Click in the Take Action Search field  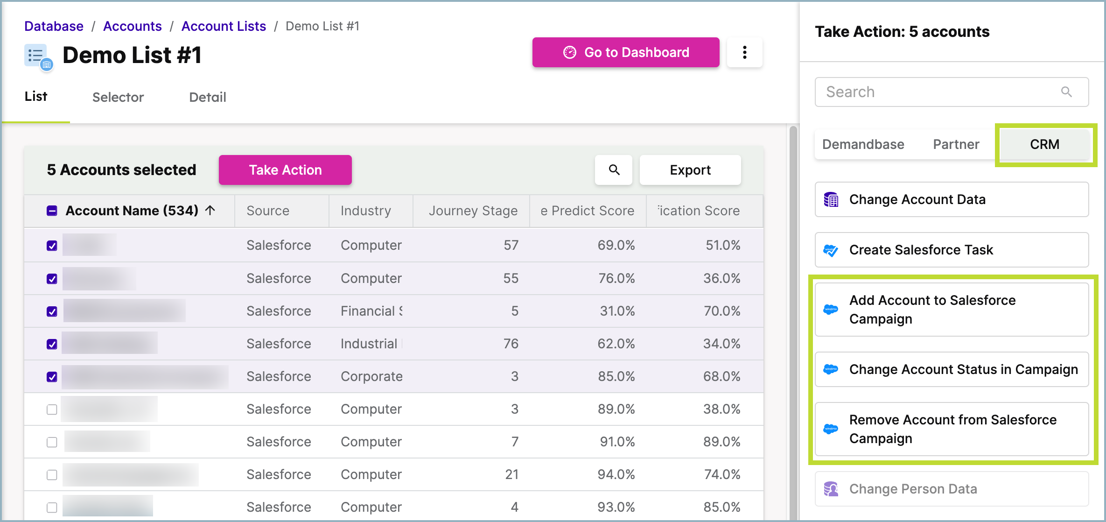point(952,92)
